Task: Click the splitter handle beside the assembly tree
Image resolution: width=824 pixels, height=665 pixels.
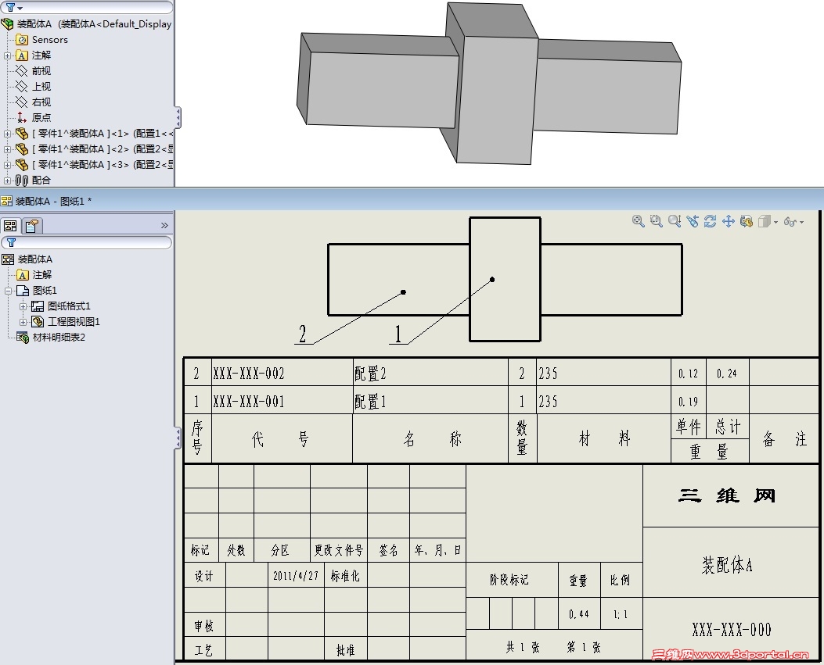Action: pyautogui.click(x=178, y=117)
